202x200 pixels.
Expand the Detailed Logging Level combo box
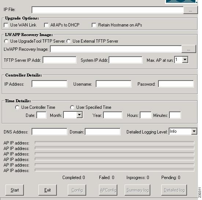point(194,131)
